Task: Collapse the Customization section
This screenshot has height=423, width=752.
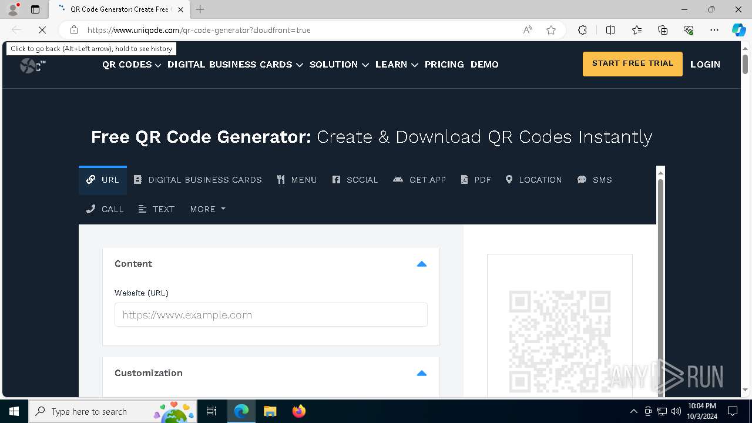Action: [x=421, y=373]
